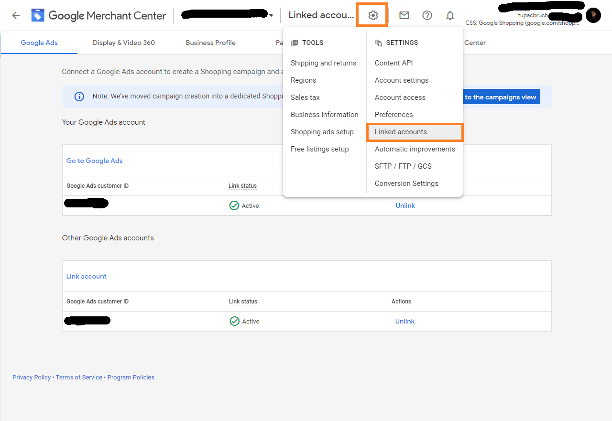Go back using the arrow icon

click(16, 15)
